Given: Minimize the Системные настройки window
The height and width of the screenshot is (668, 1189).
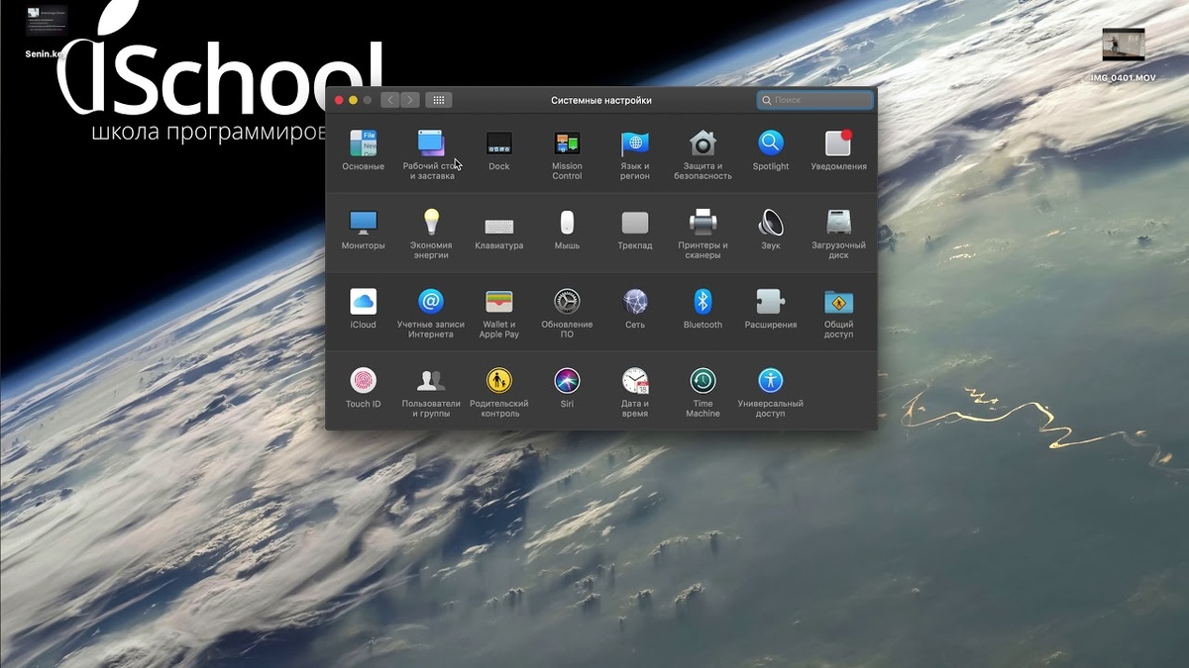Looking at the screenshot, I should [x=354, y=100].
